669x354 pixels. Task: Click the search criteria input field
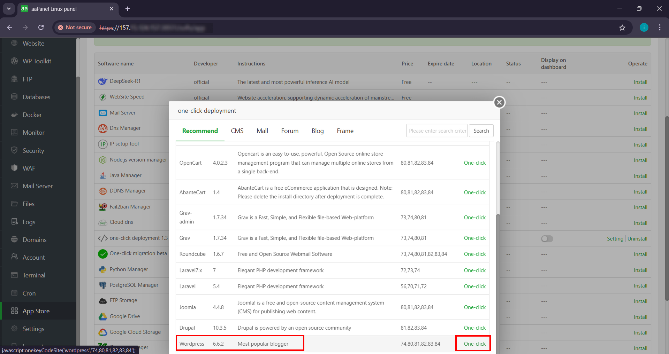(x=436, y=131)
